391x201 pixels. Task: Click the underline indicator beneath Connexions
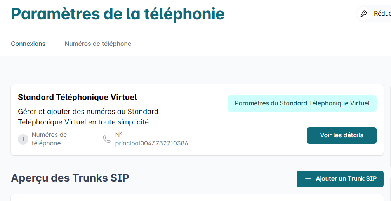[28, 56]
